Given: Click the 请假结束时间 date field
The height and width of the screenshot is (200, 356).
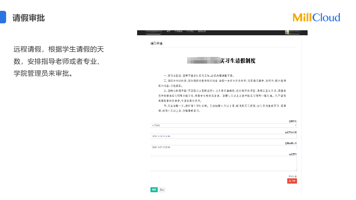Looking at the screenshot, I should point(223,147).
